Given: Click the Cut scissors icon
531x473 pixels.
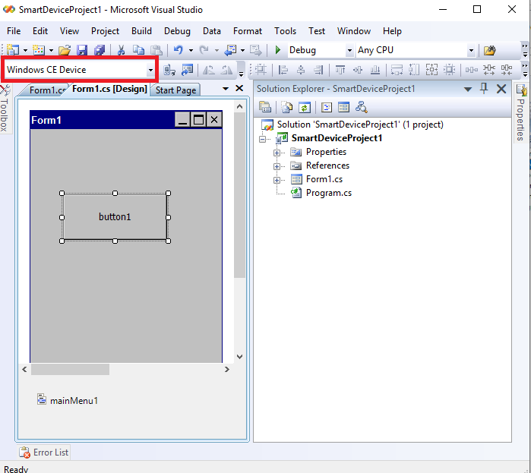Looking at the screenshot, I should [121, 50].
